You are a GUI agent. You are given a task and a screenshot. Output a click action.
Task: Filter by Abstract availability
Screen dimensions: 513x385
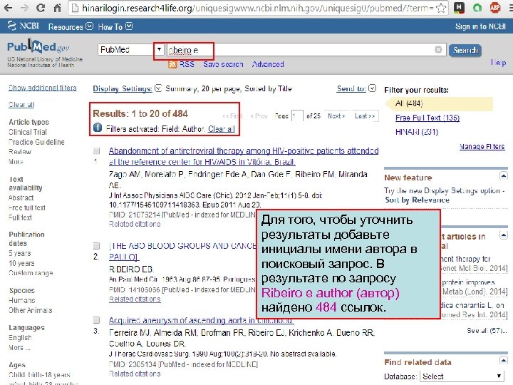point(21,197)
